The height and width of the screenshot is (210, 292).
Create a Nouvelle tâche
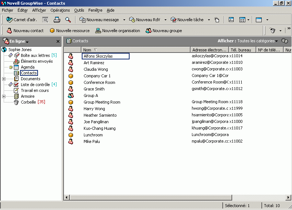[x=187, y=20]
